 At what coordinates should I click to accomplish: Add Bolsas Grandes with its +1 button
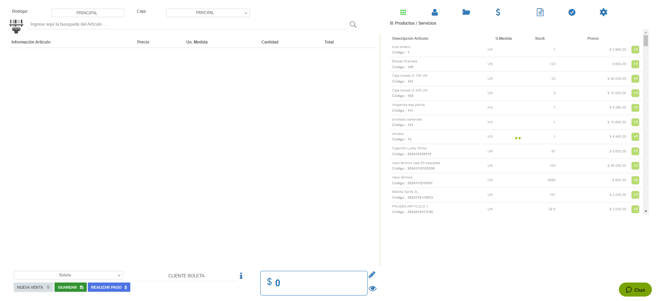coord(635,64)
